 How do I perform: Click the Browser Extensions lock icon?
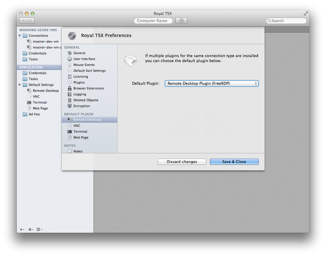coord(70,88)
